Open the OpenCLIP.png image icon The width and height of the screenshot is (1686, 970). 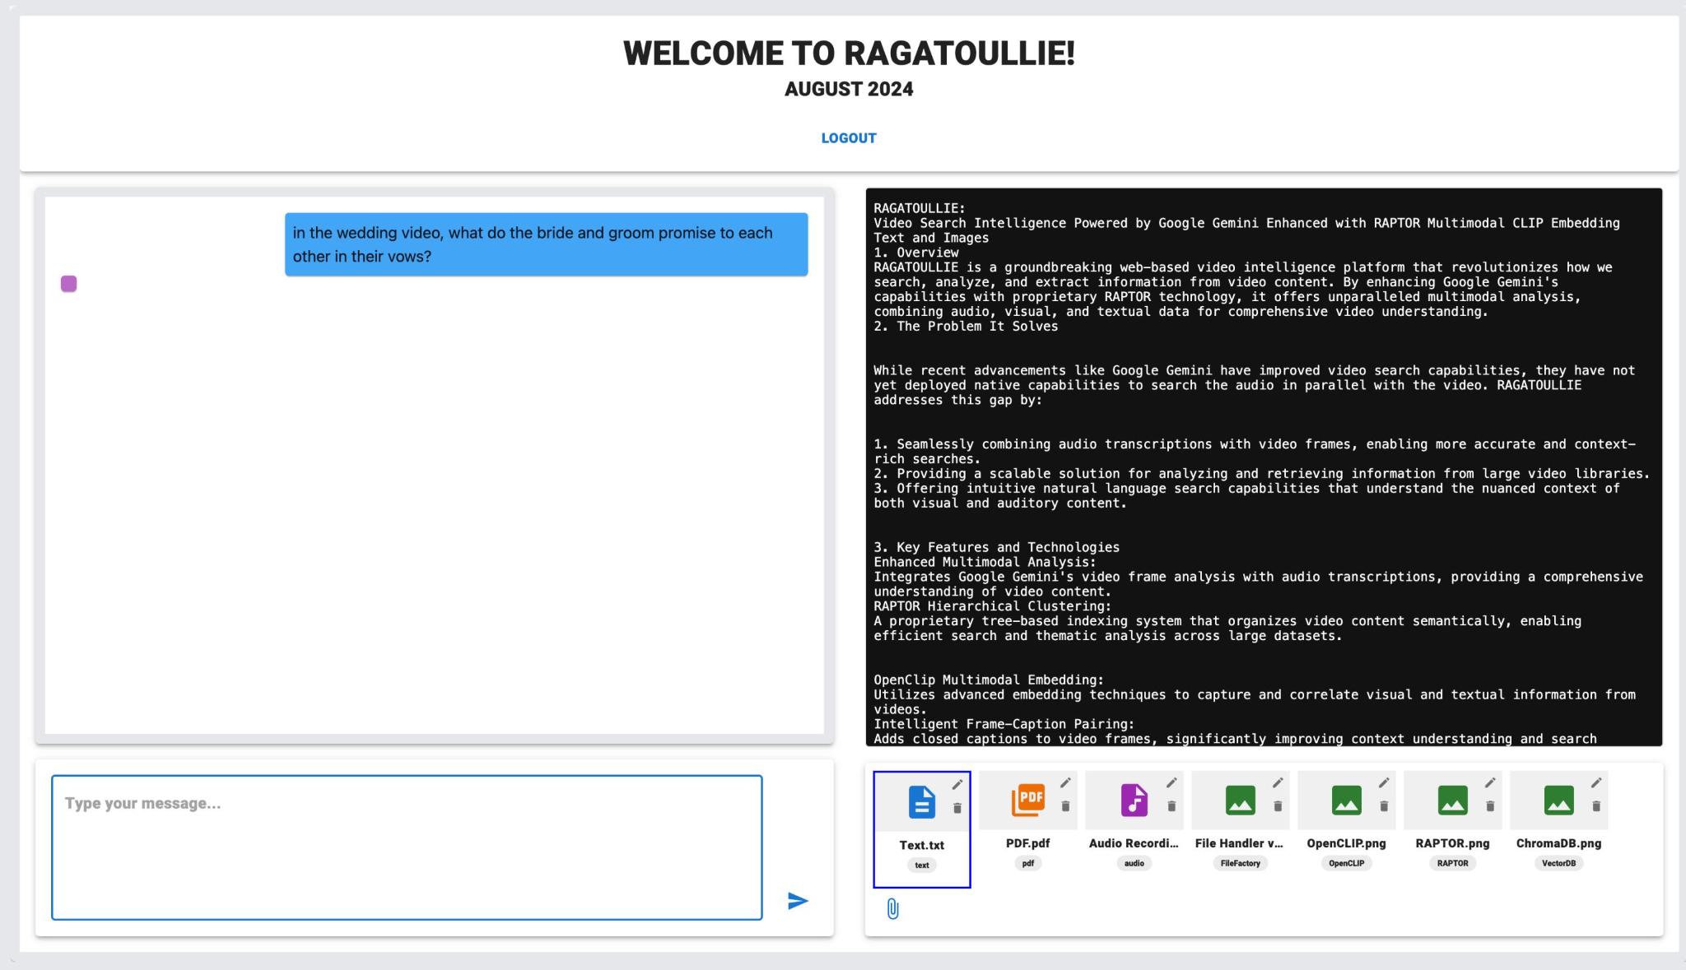tap(1346, 800)
